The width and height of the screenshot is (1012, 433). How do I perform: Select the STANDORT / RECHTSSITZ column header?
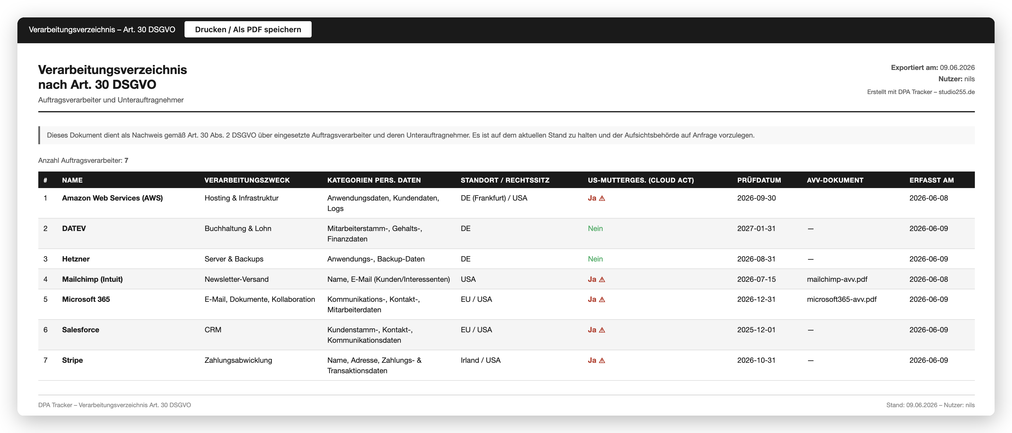[505, 180]
